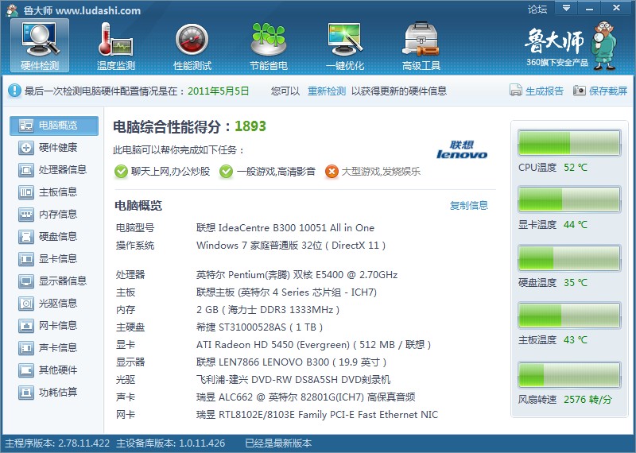Screen dimensions: 636x453
Task: Click the 光驱信息 sidebar icon
Action: tap(26, 304)
